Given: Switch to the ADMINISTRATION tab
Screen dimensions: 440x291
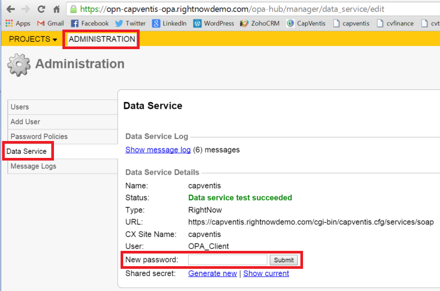Looking at the screenshot, I should coord(102,39).
